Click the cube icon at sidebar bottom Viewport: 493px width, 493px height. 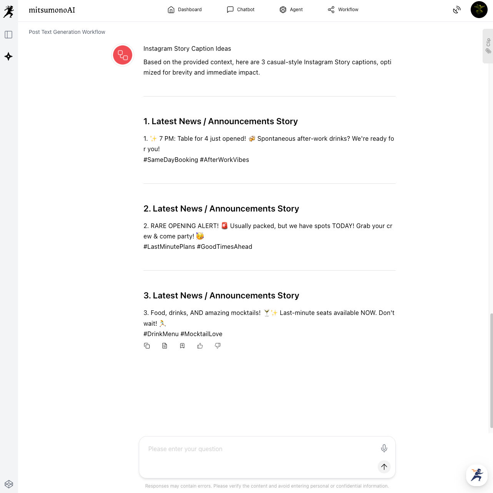click(9, 484)
